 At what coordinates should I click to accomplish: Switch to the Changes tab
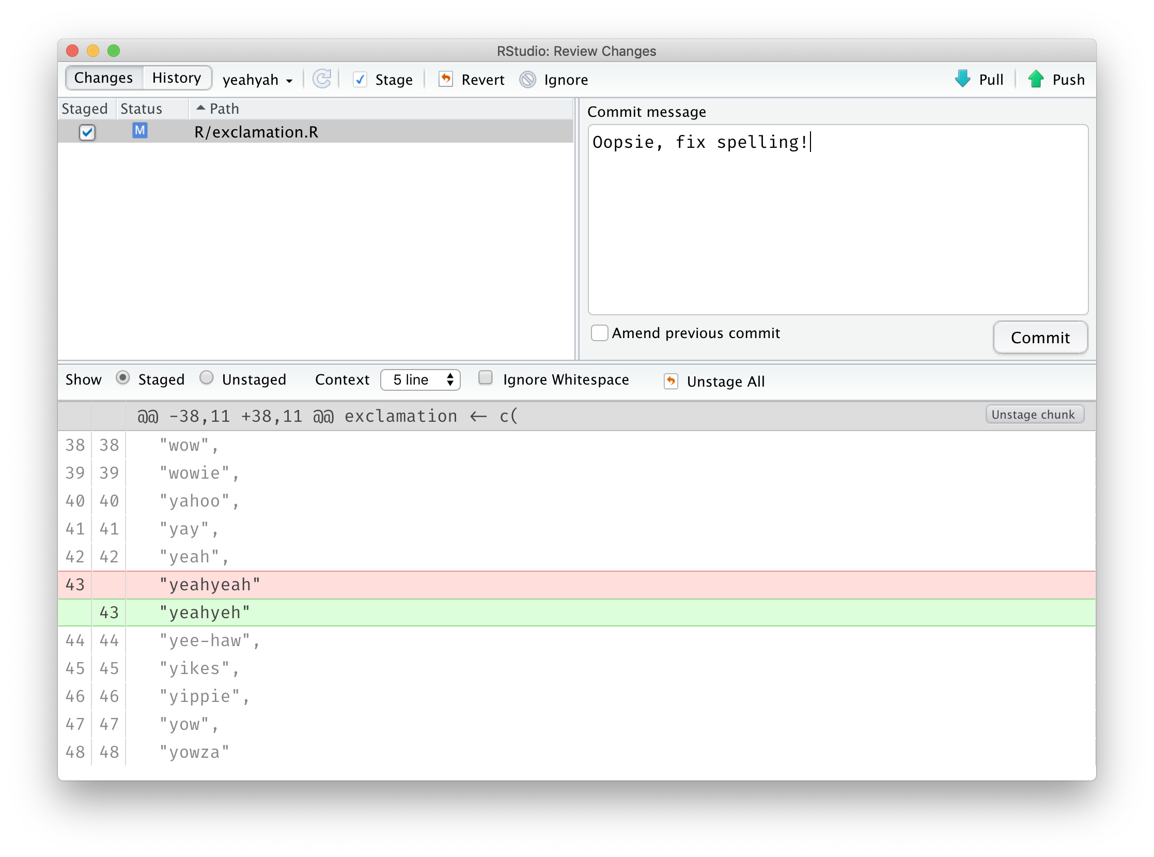point(103,78)
